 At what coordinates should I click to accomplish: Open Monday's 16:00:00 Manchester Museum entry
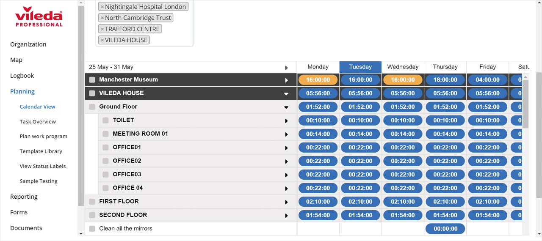[318, 80]
